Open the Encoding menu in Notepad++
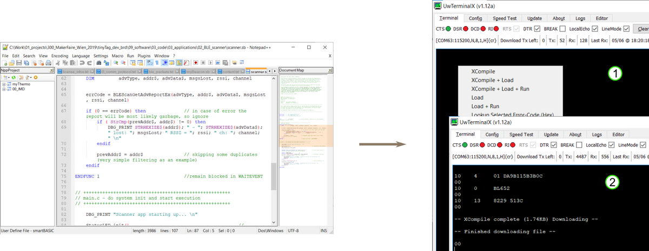 (59, 56)
